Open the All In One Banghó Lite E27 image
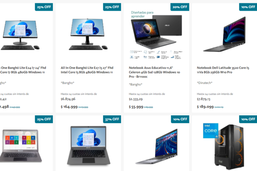The width and height of the screenshot is (257, 171). pyautogui.click(x=88, y=34)
